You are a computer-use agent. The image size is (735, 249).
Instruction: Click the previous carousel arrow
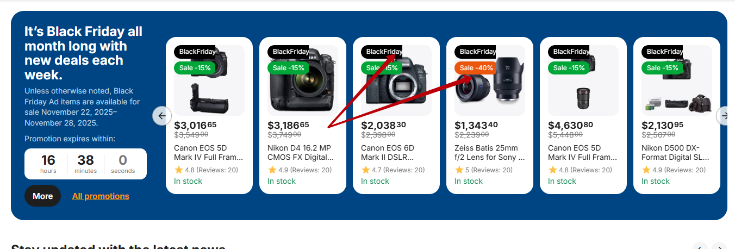tap(161, 116)
